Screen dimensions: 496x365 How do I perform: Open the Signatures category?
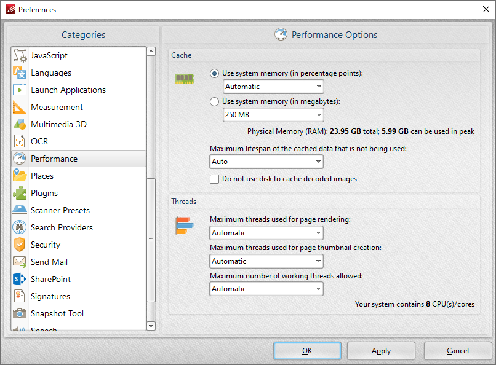coord(79,296)
